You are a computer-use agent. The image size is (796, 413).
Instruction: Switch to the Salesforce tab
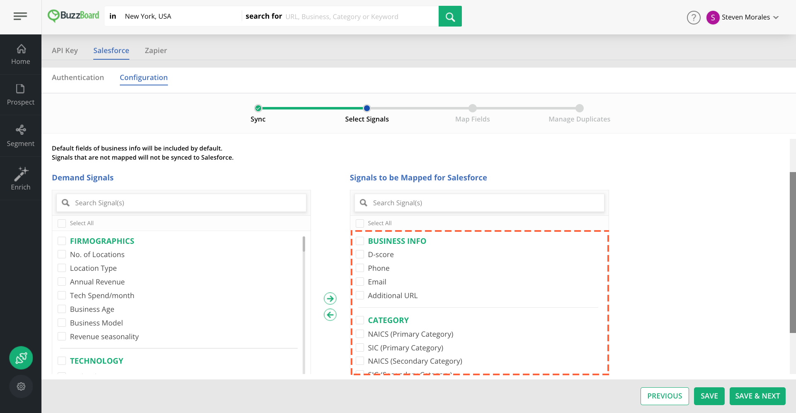111,51
